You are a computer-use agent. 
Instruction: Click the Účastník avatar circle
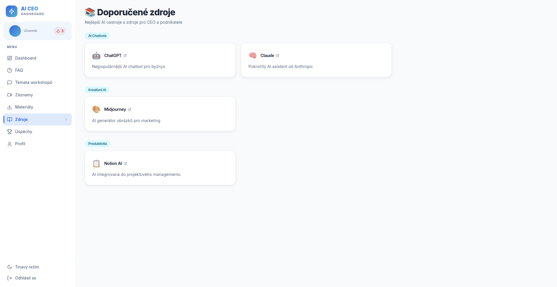tap(15, 31)
